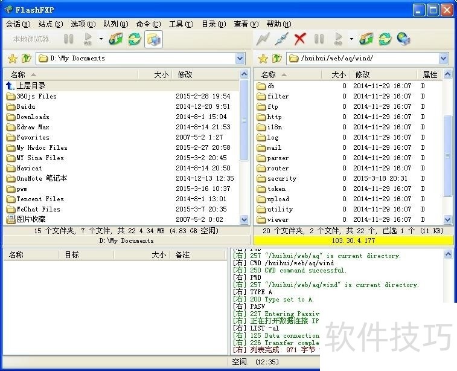Viewport: 457px width, 371px height.
Task: Sort remote files by 属性 column header
Action: 430,75
